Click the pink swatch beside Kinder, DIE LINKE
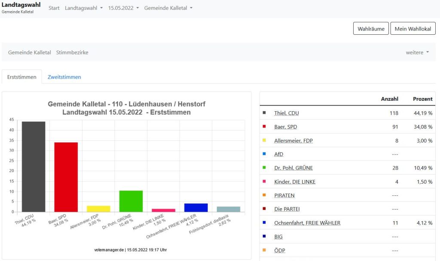The image size is (440, 261). coord(264,182)
